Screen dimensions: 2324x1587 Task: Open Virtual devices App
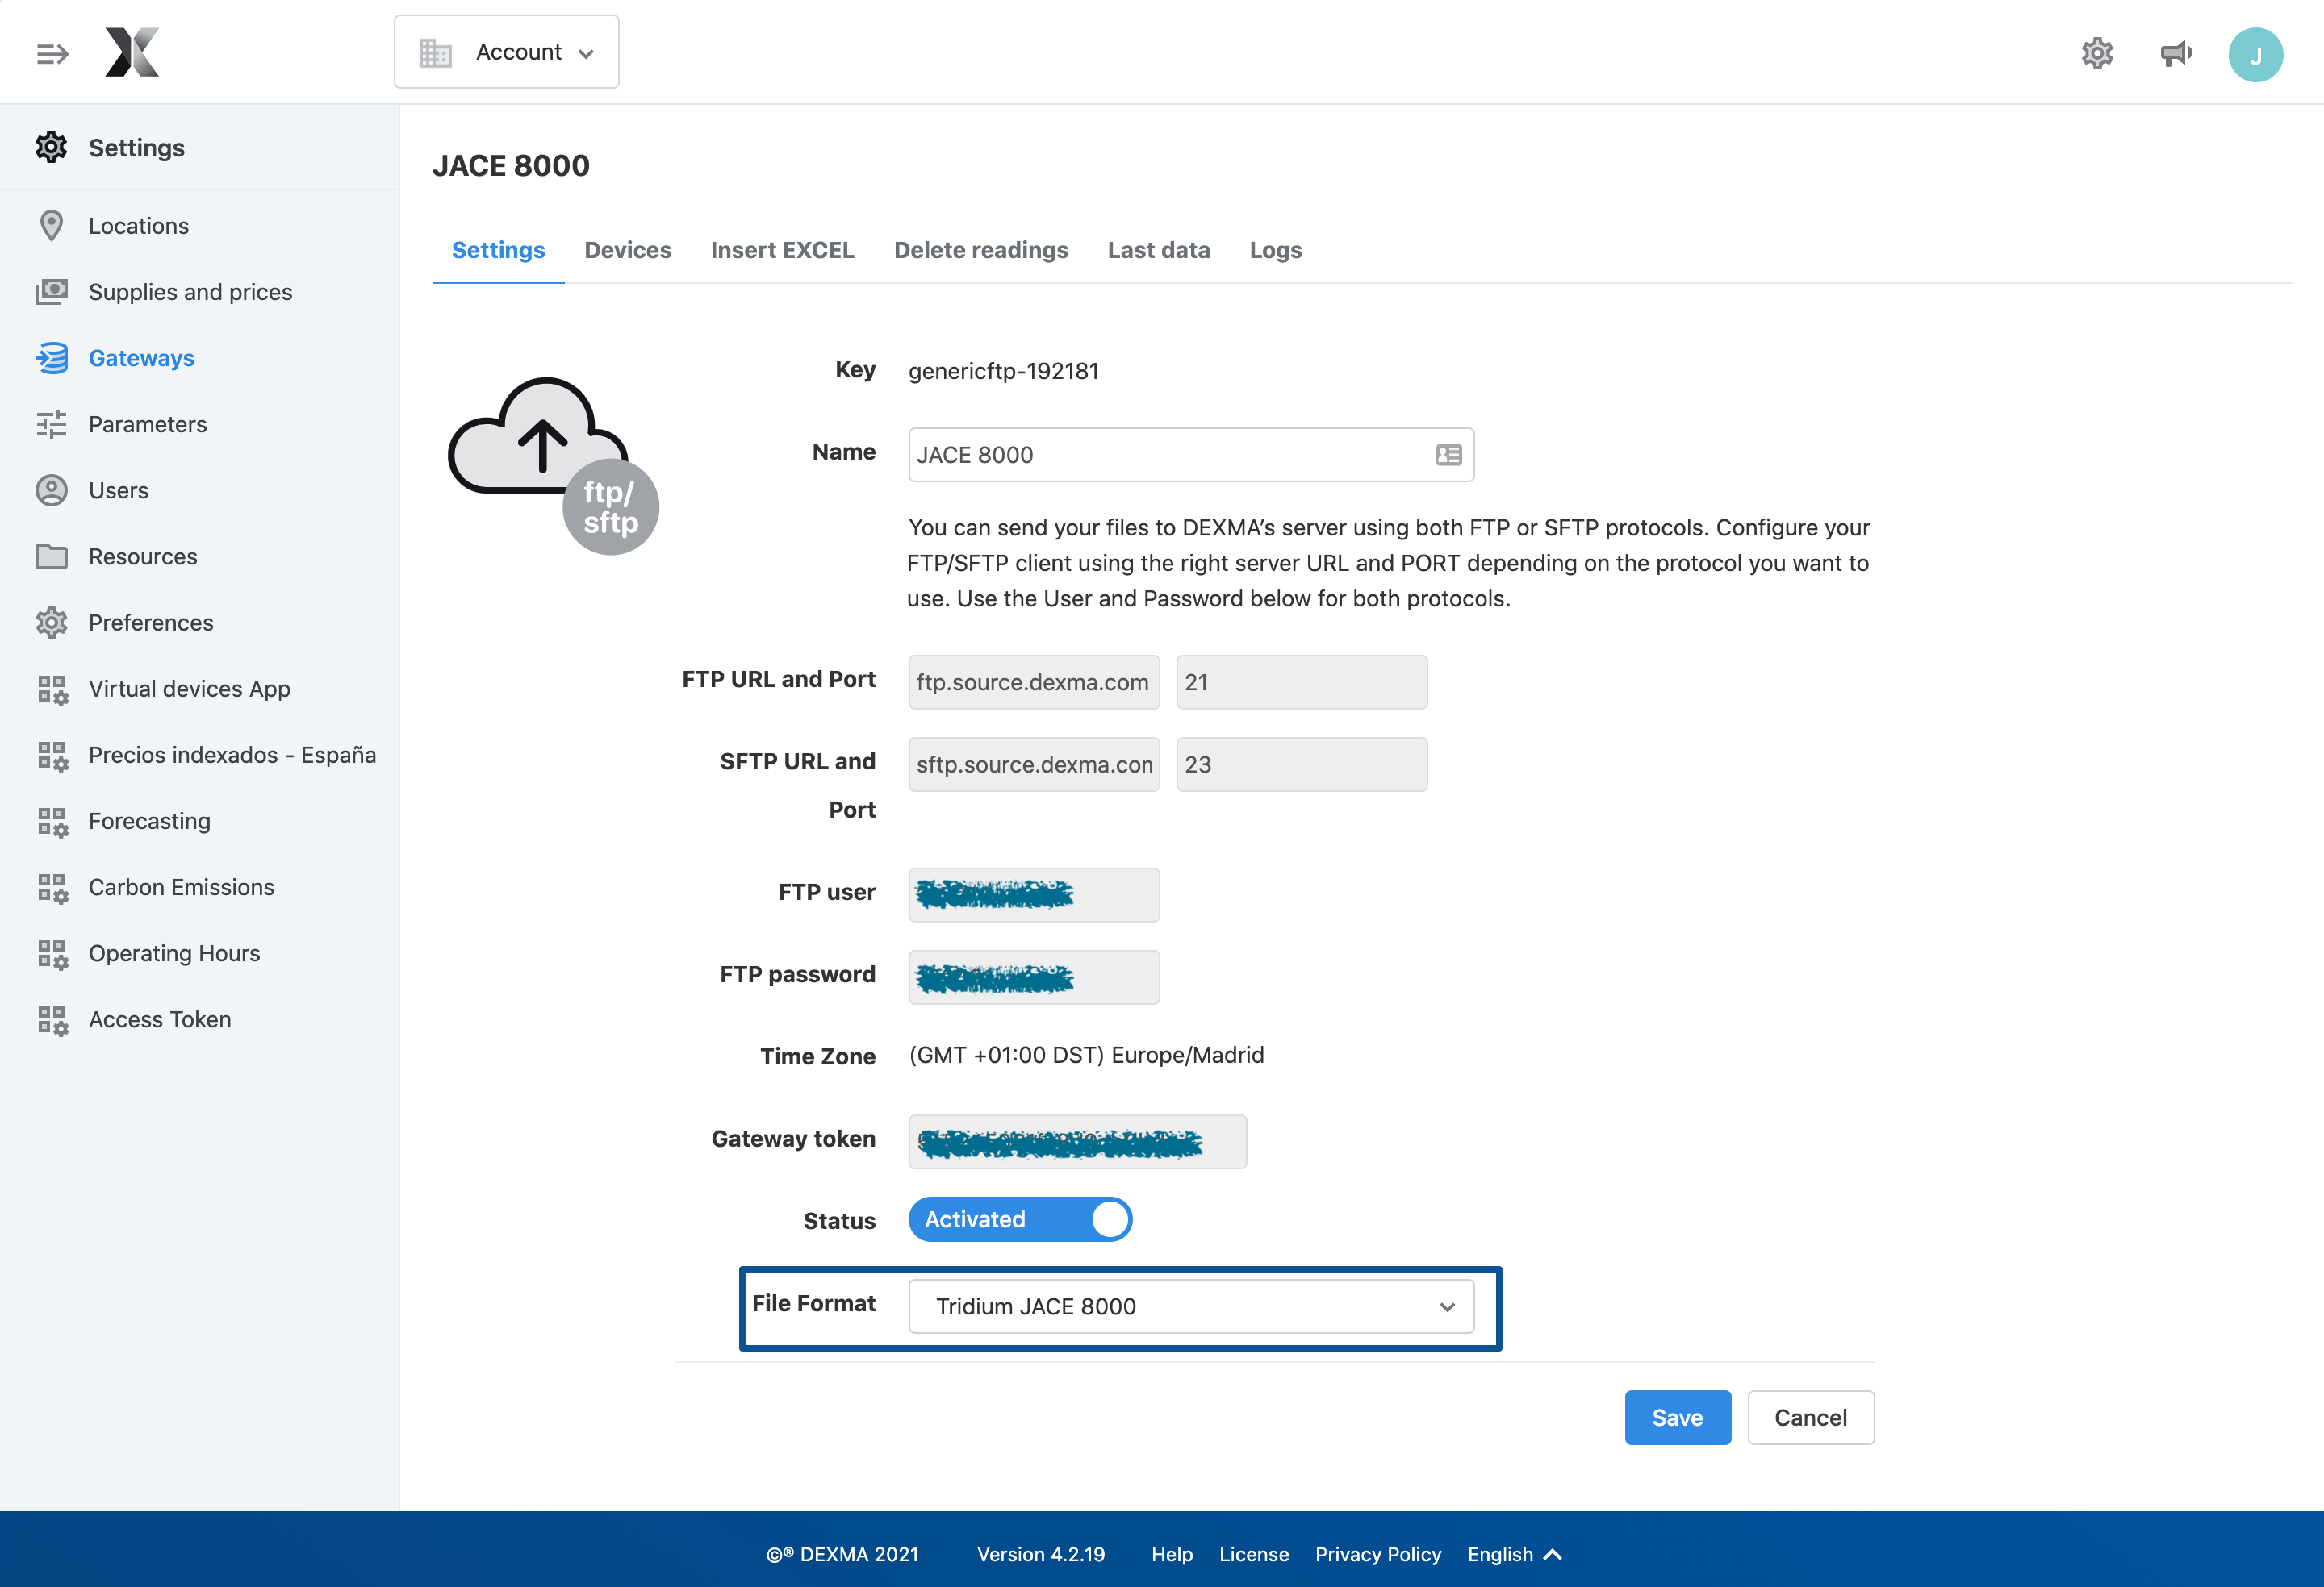click(x=189, y=689)
